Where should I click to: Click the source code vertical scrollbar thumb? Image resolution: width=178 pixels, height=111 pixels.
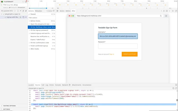177,100
